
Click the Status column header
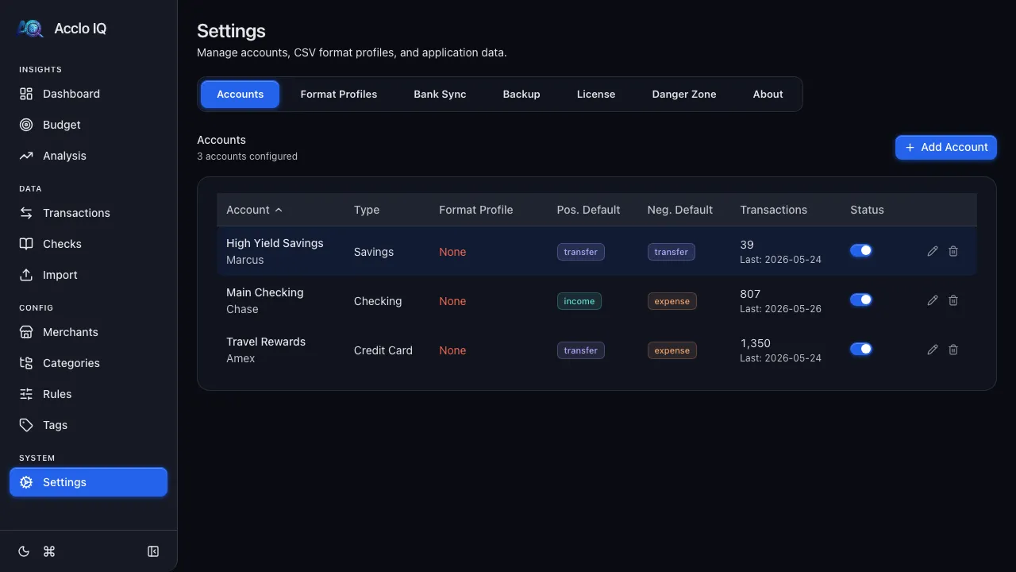click(867, 210)
